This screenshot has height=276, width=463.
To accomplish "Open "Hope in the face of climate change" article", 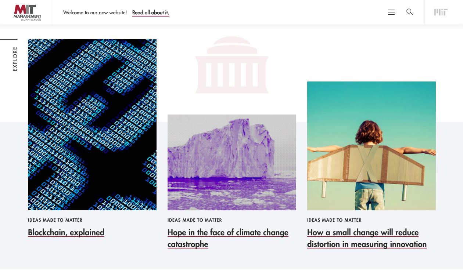I will 228,238.
